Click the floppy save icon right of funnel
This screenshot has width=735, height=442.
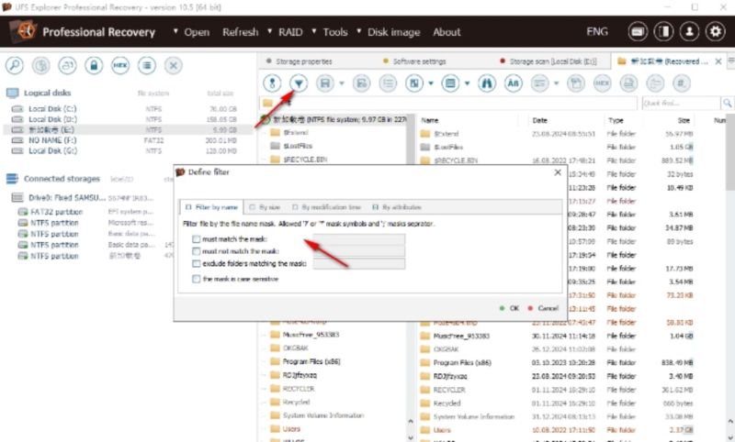(x=325, y=83)
